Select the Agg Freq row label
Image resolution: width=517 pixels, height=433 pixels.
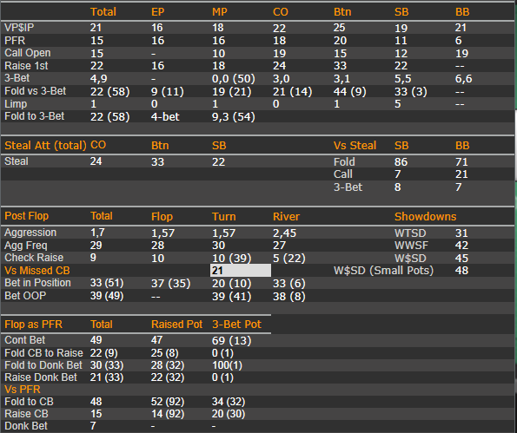click(26, 246)
